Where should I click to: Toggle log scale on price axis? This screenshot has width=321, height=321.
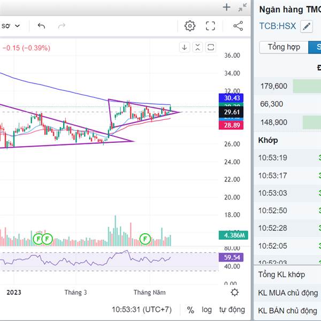(207, 310)
